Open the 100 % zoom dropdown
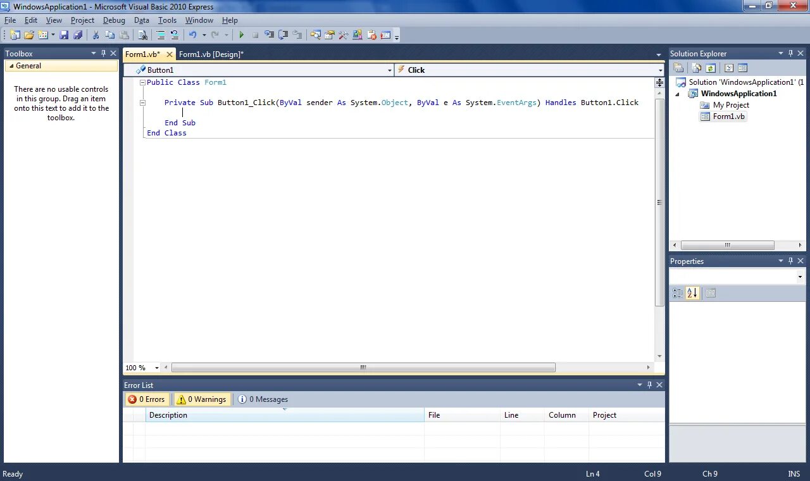 click(158, 368)
